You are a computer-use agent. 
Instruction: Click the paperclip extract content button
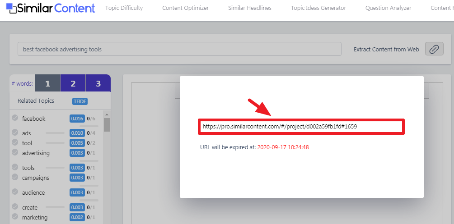[x=434, y=49]
